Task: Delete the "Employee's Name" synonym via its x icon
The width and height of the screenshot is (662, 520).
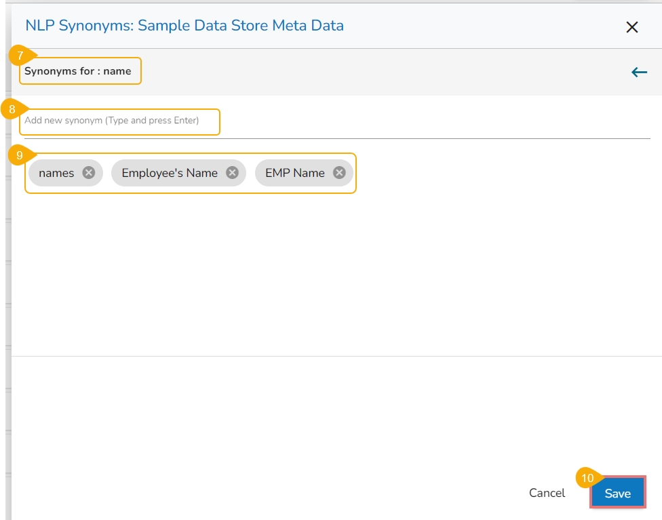Action: 232,173
